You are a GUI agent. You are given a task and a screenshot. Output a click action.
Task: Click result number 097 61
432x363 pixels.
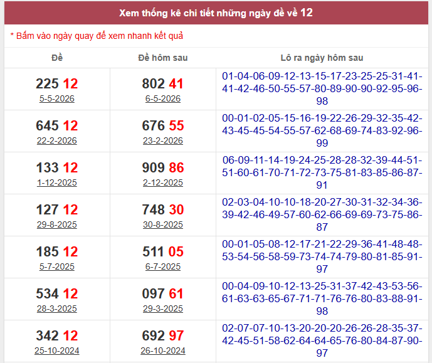pos(163,293)
